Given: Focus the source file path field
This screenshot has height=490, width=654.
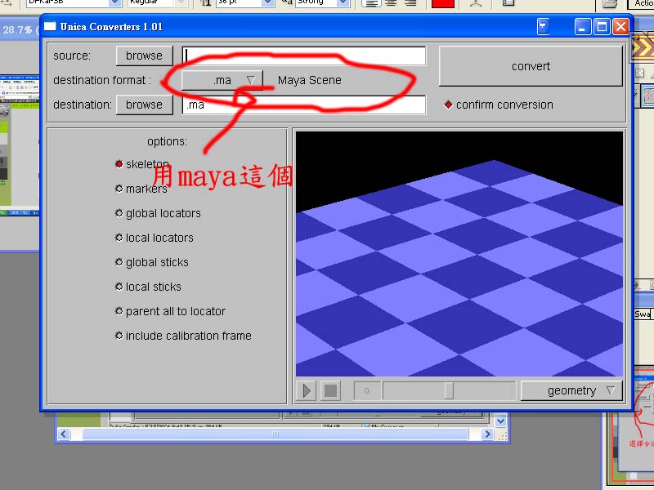Looking at the screenshot, I should click(304, 56).
